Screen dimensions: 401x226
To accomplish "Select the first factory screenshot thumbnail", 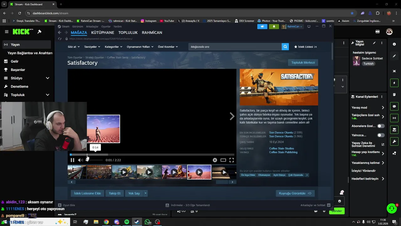I will [77, 172].
